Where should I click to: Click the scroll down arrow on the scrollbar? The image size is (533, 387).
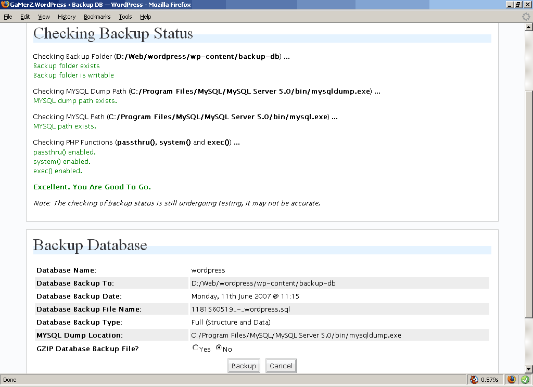(x=528, y=369)
